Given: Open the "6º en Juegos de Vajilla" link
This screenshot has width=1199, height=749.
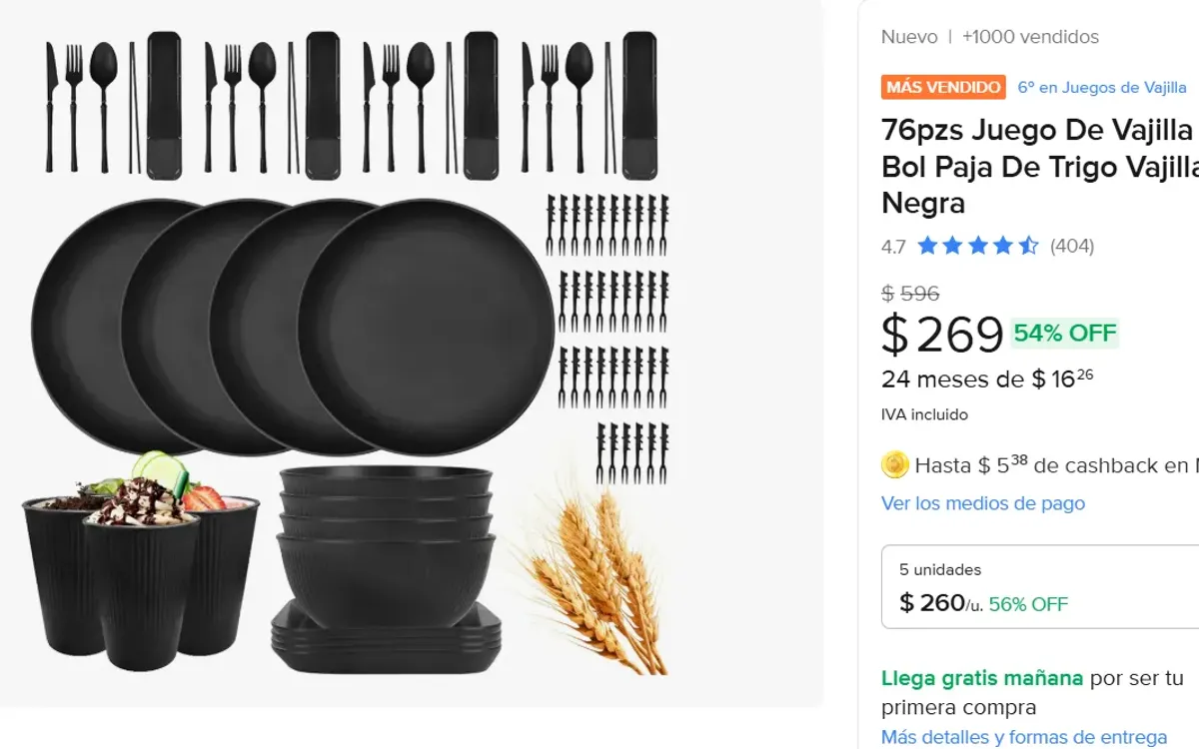Looking at the screenshot, I should tap(1102, 88).
